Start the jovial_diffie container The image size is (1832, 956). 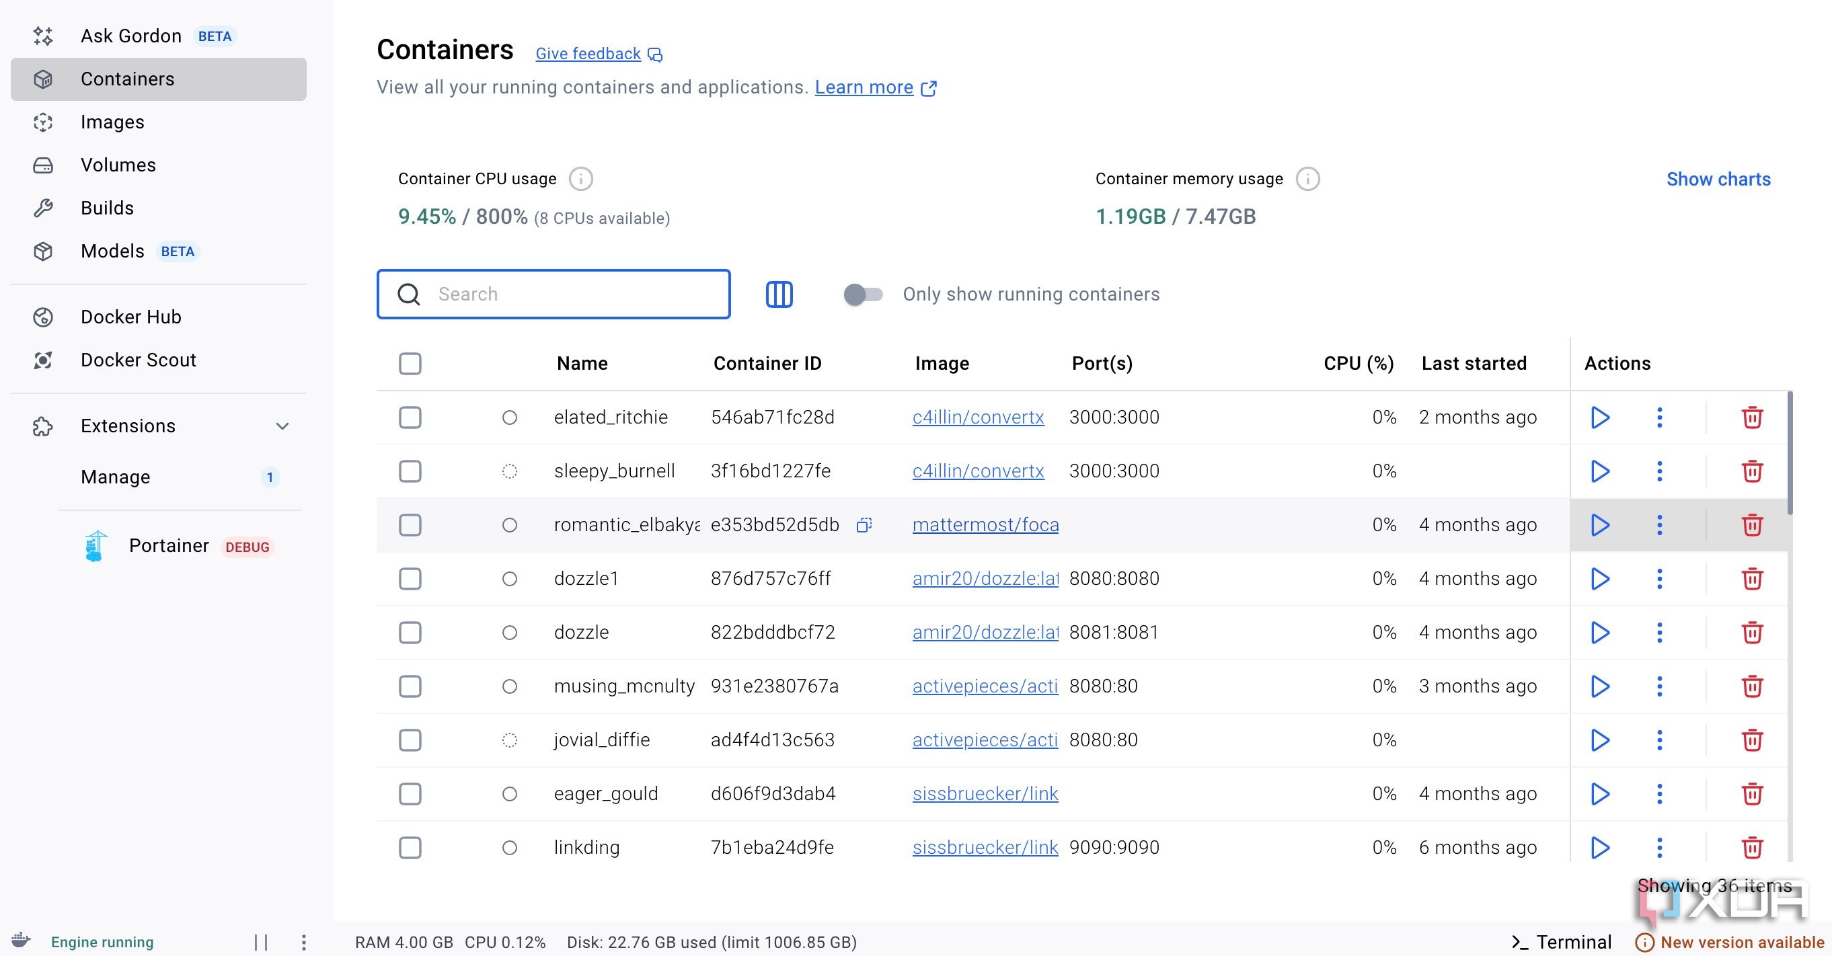pos(1599,740)
